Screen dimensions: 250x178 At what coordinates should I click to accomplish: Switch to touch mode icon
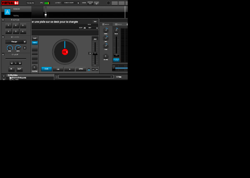tap(96, 3)
